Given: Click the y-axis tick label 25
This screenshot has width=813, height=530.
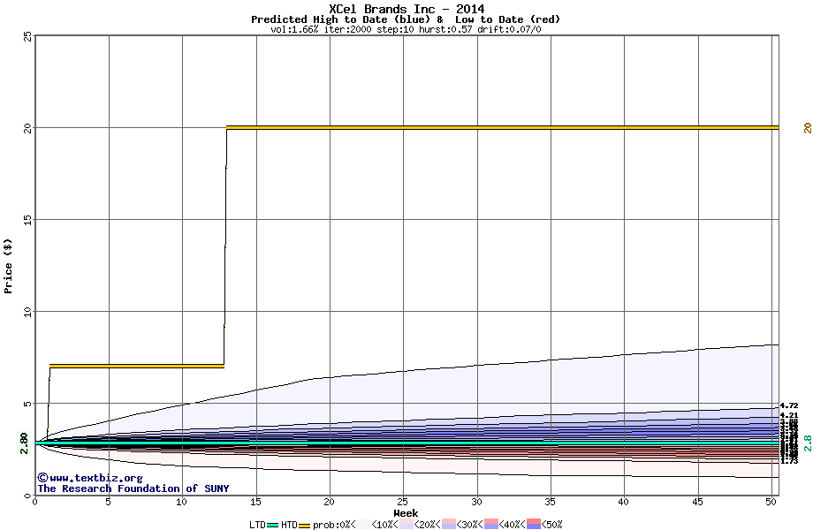Looking at the screenshot, I should 27,37.
